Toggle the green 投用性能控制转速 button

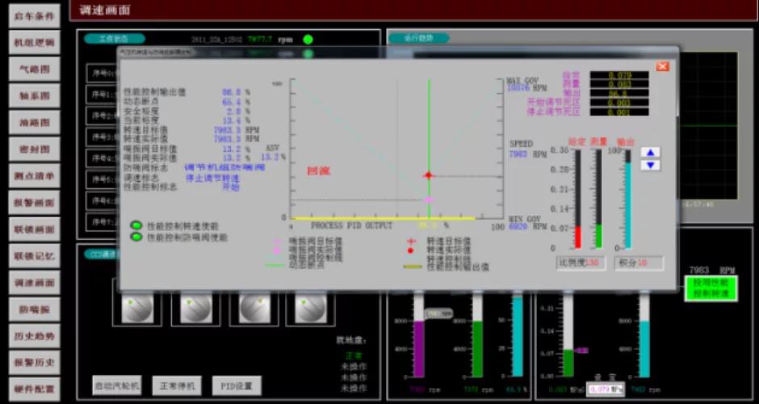[711, 288]
